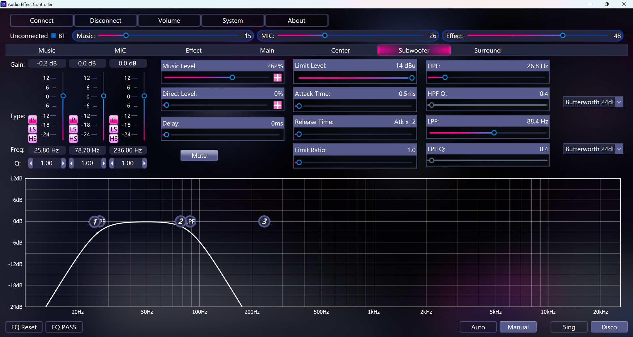Select EQ node 3 on the graph
Image resolution: width=633 pixels, height=337 pixels.
click(264, 221)
